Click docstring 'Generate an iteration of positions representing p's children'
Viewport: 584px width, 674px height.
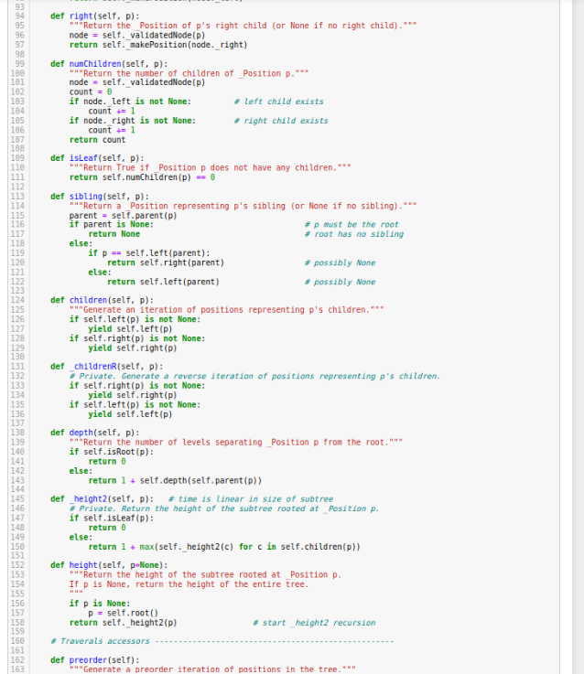click(x=226, y=310)
